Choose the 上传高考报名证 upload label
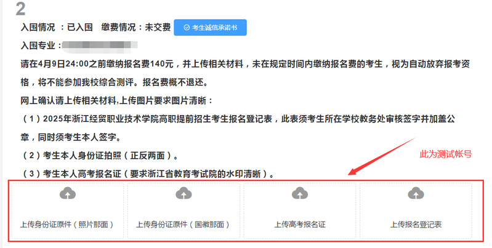 [300, 225]
